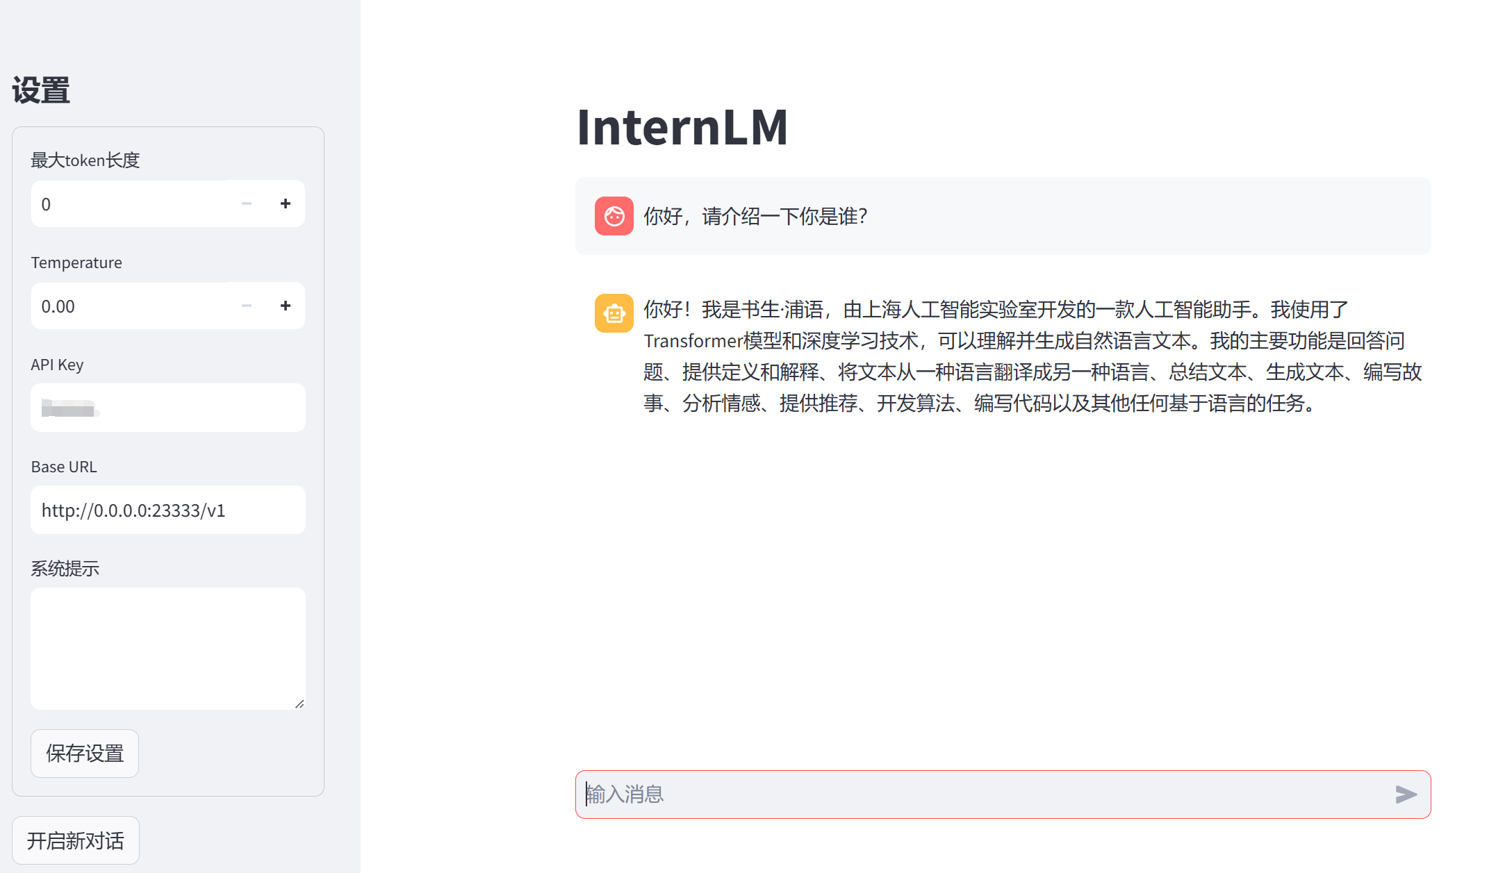Click the API Key label
Viewport: 1496px width, 873px height.
tap(57, 365)
